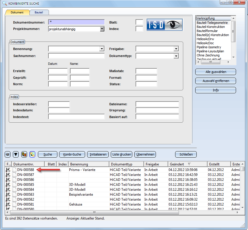Click the document icon of row DN-000588
Image resolution: width=248 pixels, height=230 pixels.
[14, 170]
